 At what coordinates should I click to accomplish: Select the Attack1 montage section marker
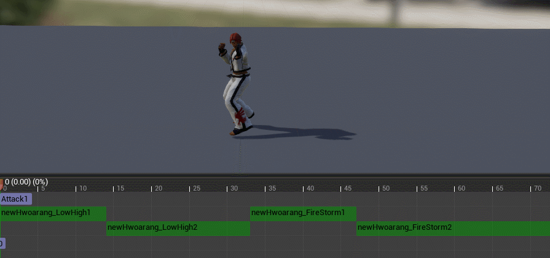16,199
